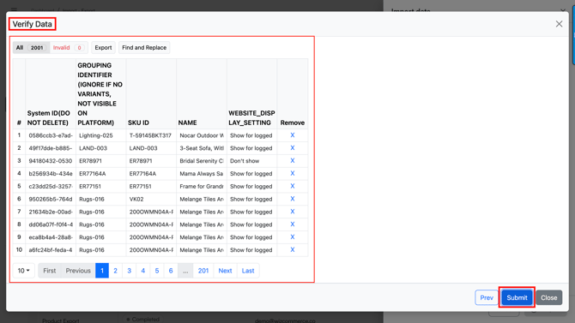Select the Nocar Outdoor name cell
Image resolution: width=575 pixels, height=323 pixels.
pyautogui.click(x=202, y=135)
